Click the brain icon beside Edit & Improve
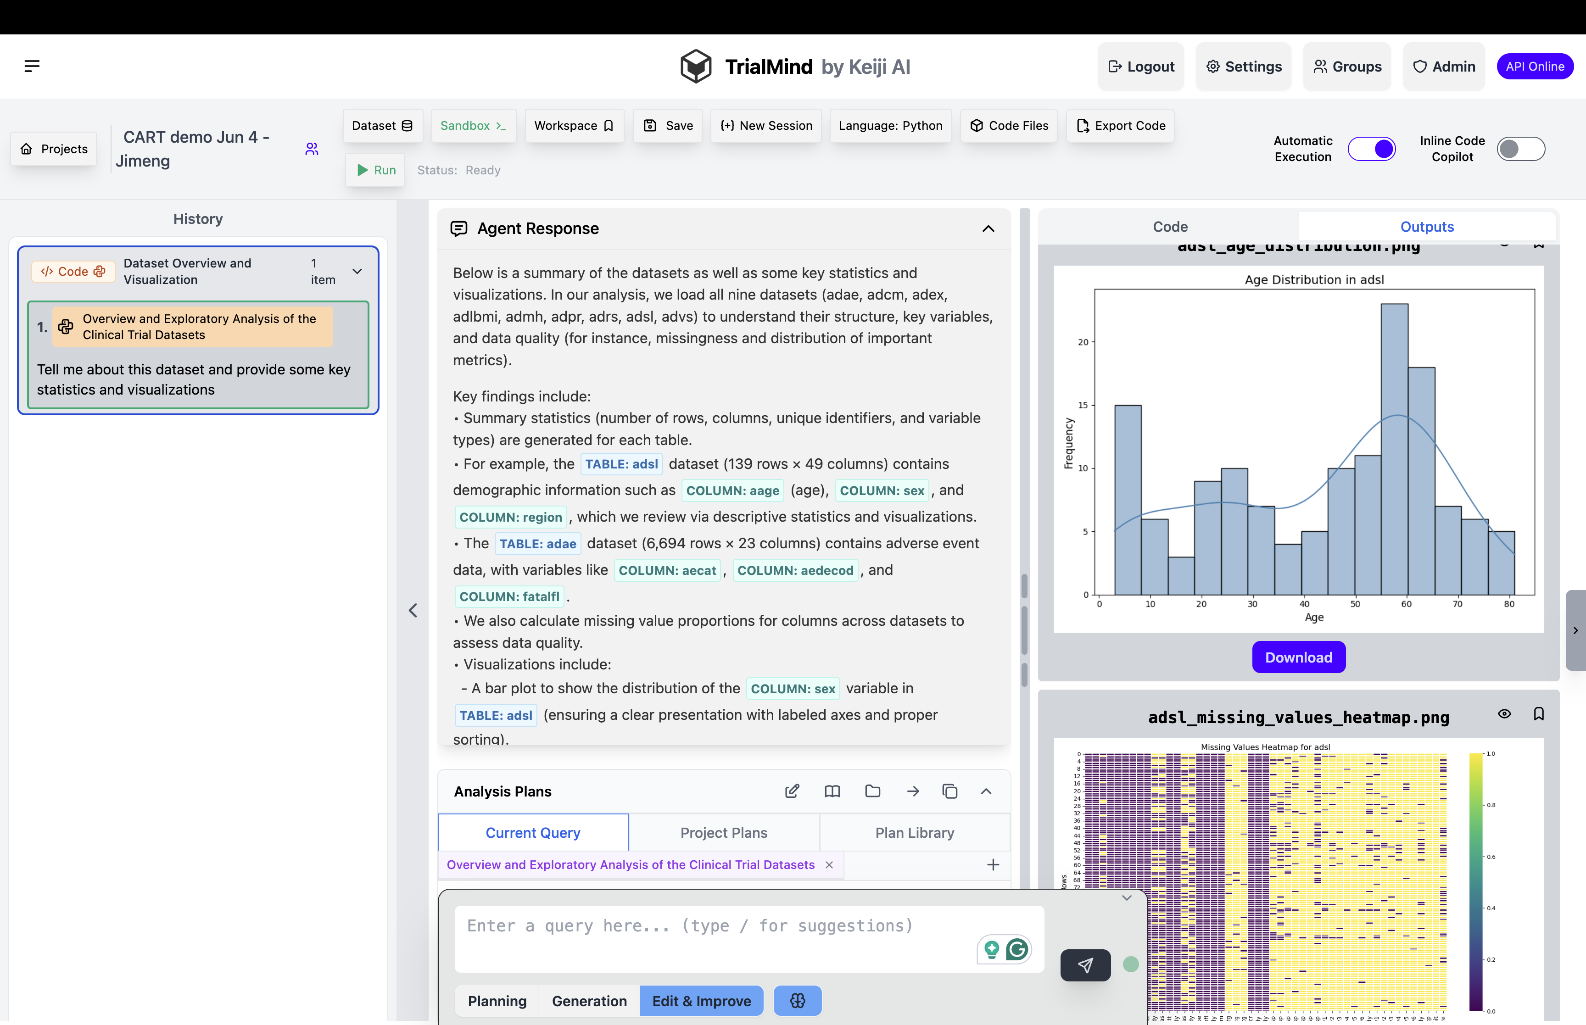This screenshot has height=1025, width=1586. pyautogui.click(x=797, y=1000)
